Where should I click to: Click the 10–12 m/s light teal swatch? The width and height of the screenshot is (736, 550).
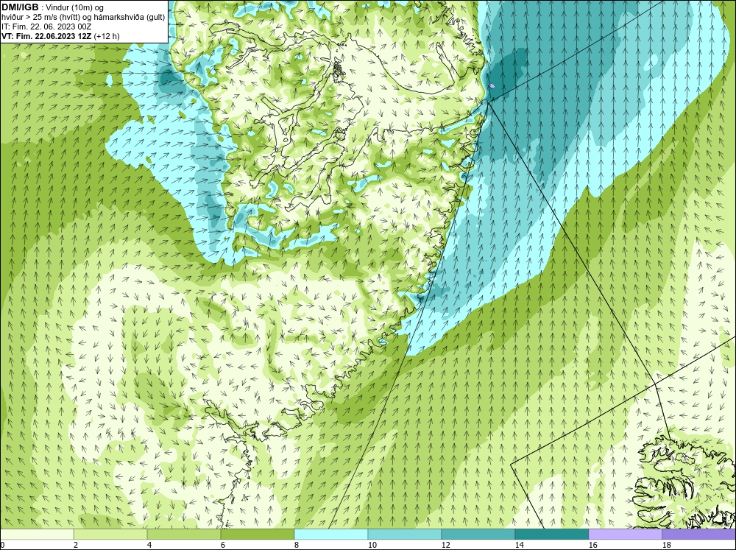(404, 534)
